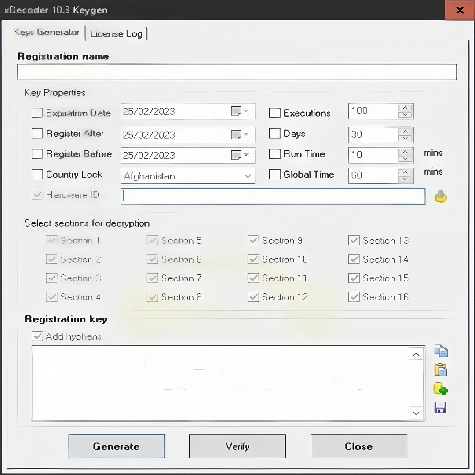This screenshot has width=475, height=475.
Task: Expand the Afghanistan country dropdown
Action: point(248,176)
